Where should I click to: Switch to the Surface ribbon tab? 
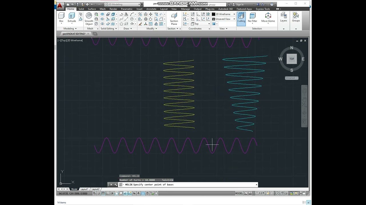92,9
